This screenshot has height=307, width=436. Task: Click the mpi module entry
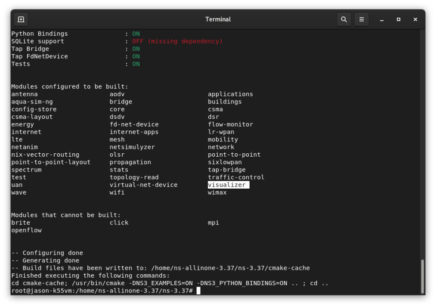213,222
